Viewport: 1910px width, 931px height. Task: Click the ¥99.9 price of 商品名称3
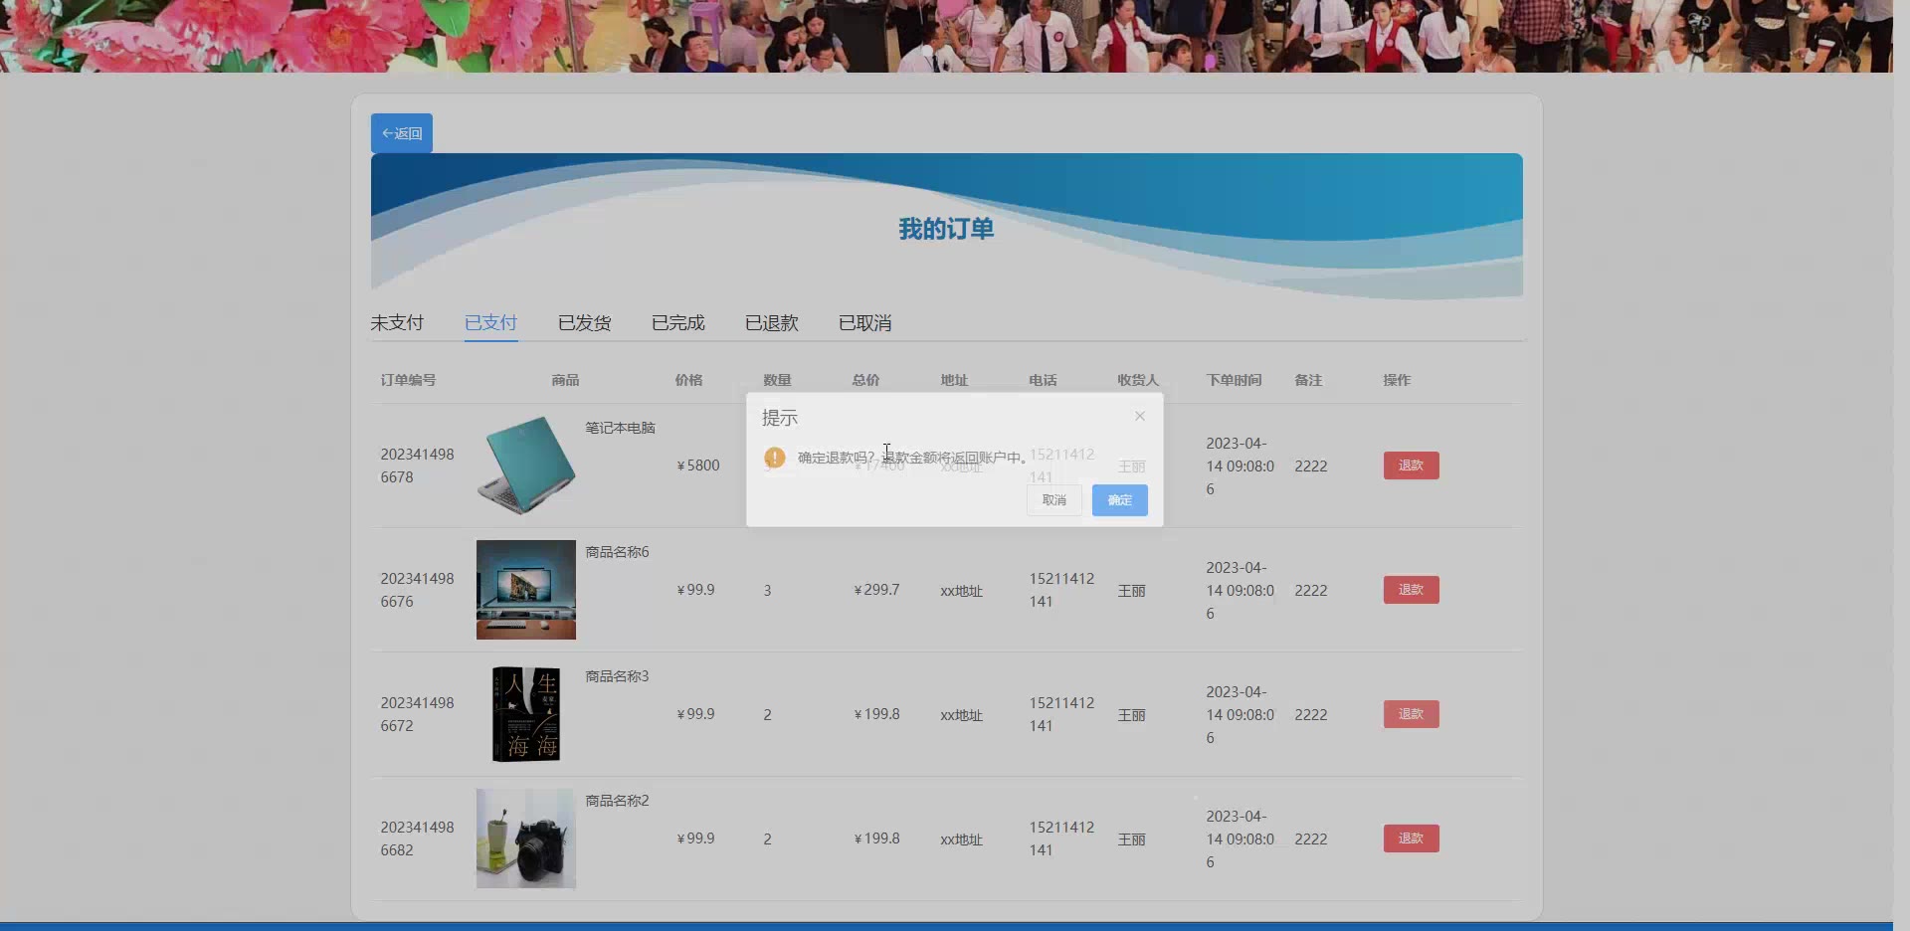[695, 714]
